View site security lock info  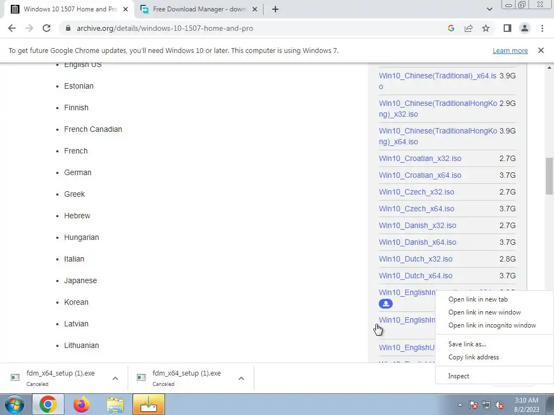click(68, 28)
